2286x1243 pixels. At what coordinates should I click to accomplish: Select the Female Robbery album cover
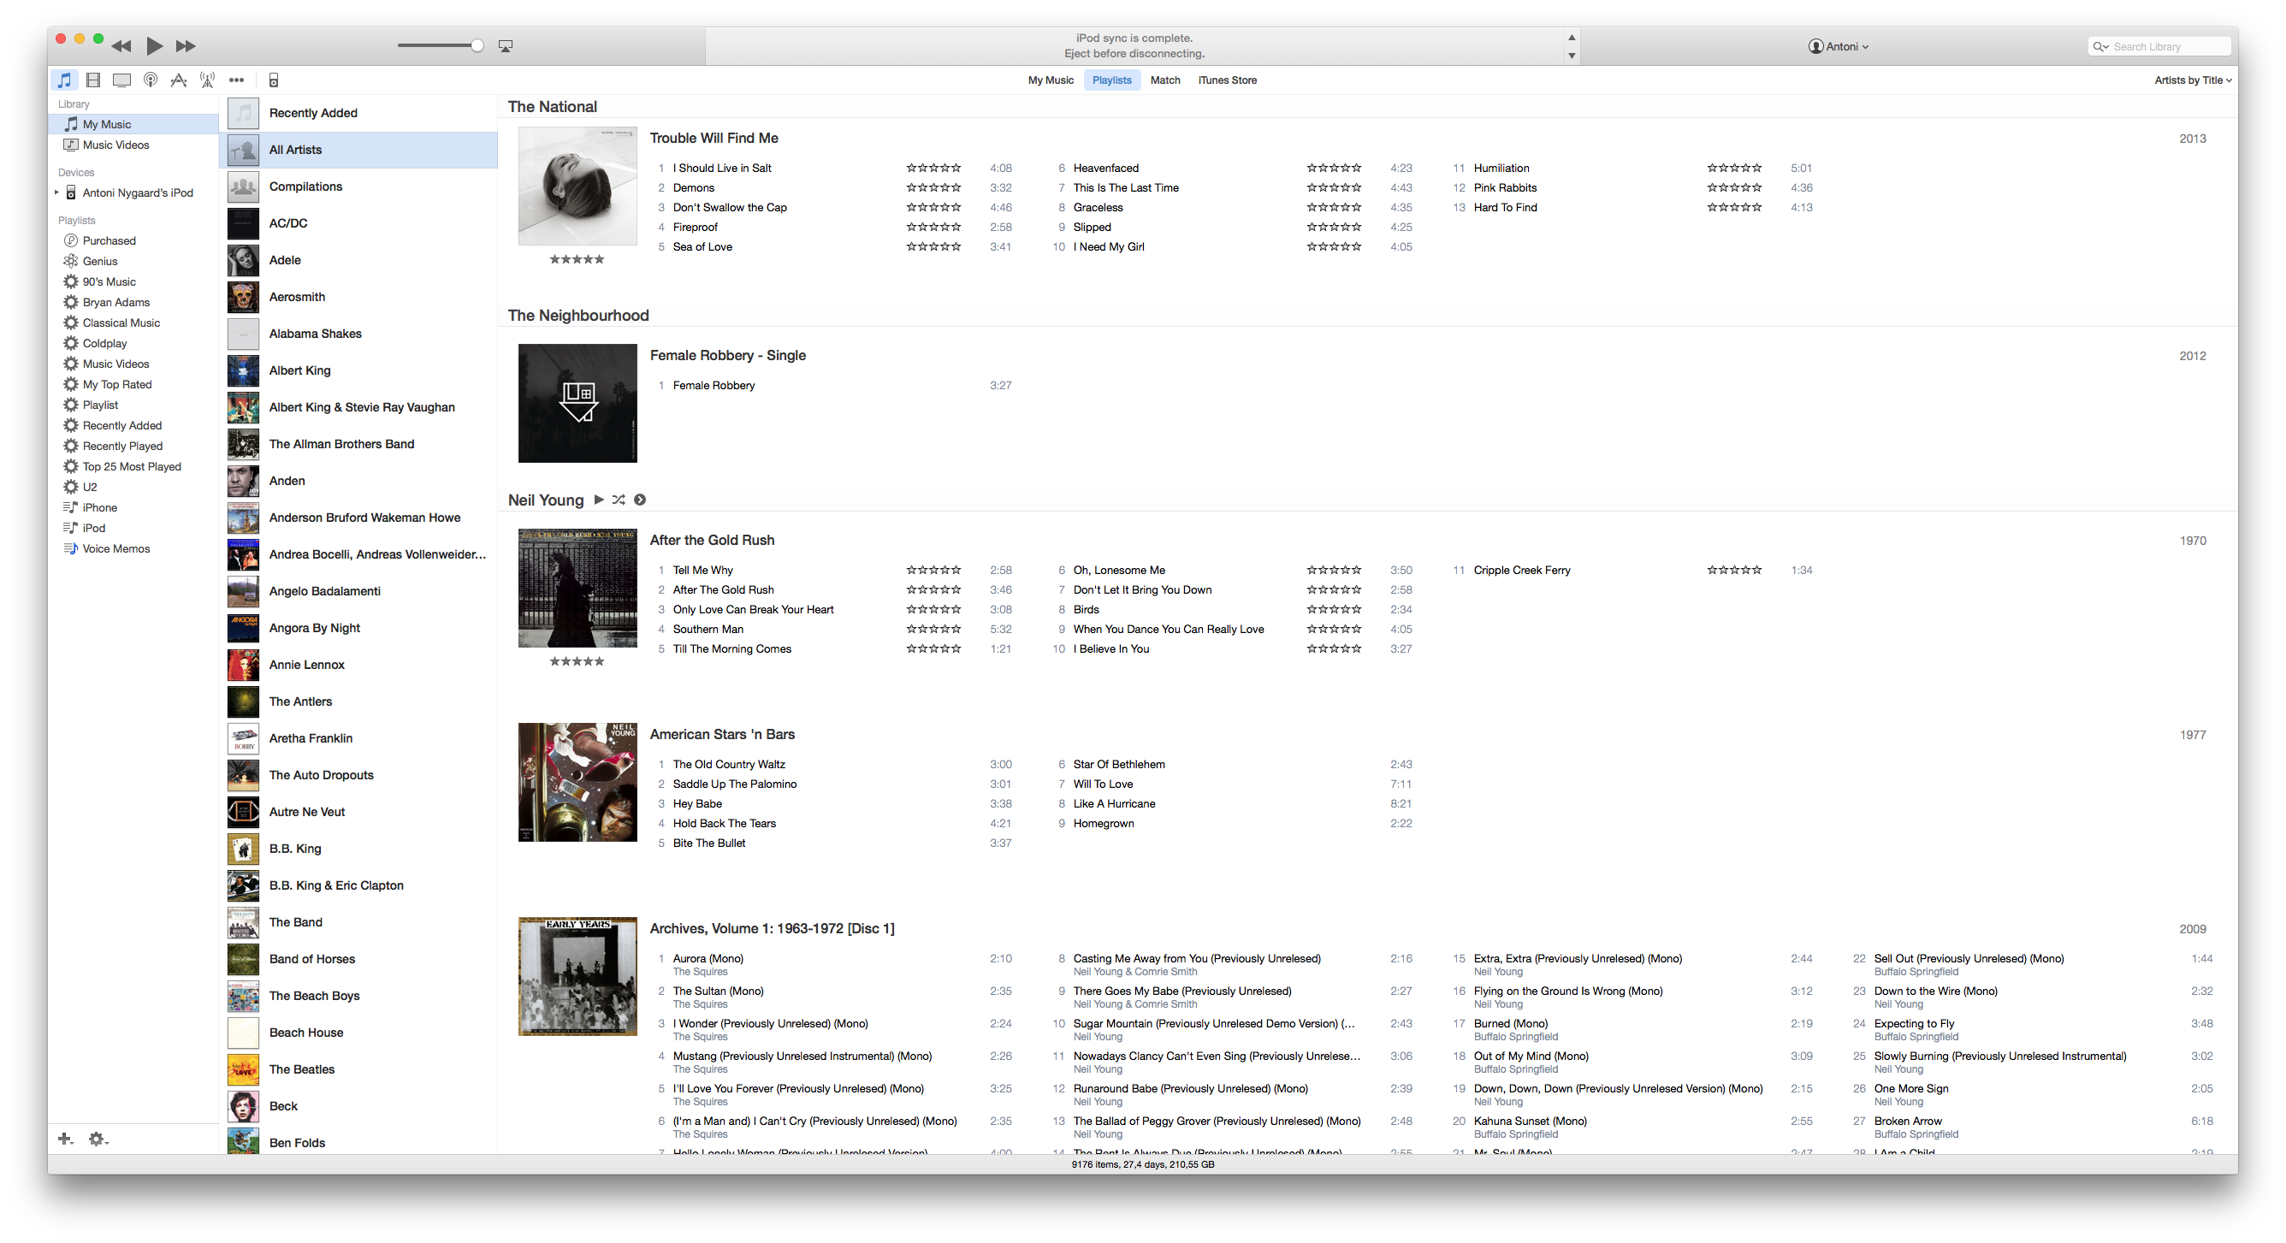click(577, 404)
